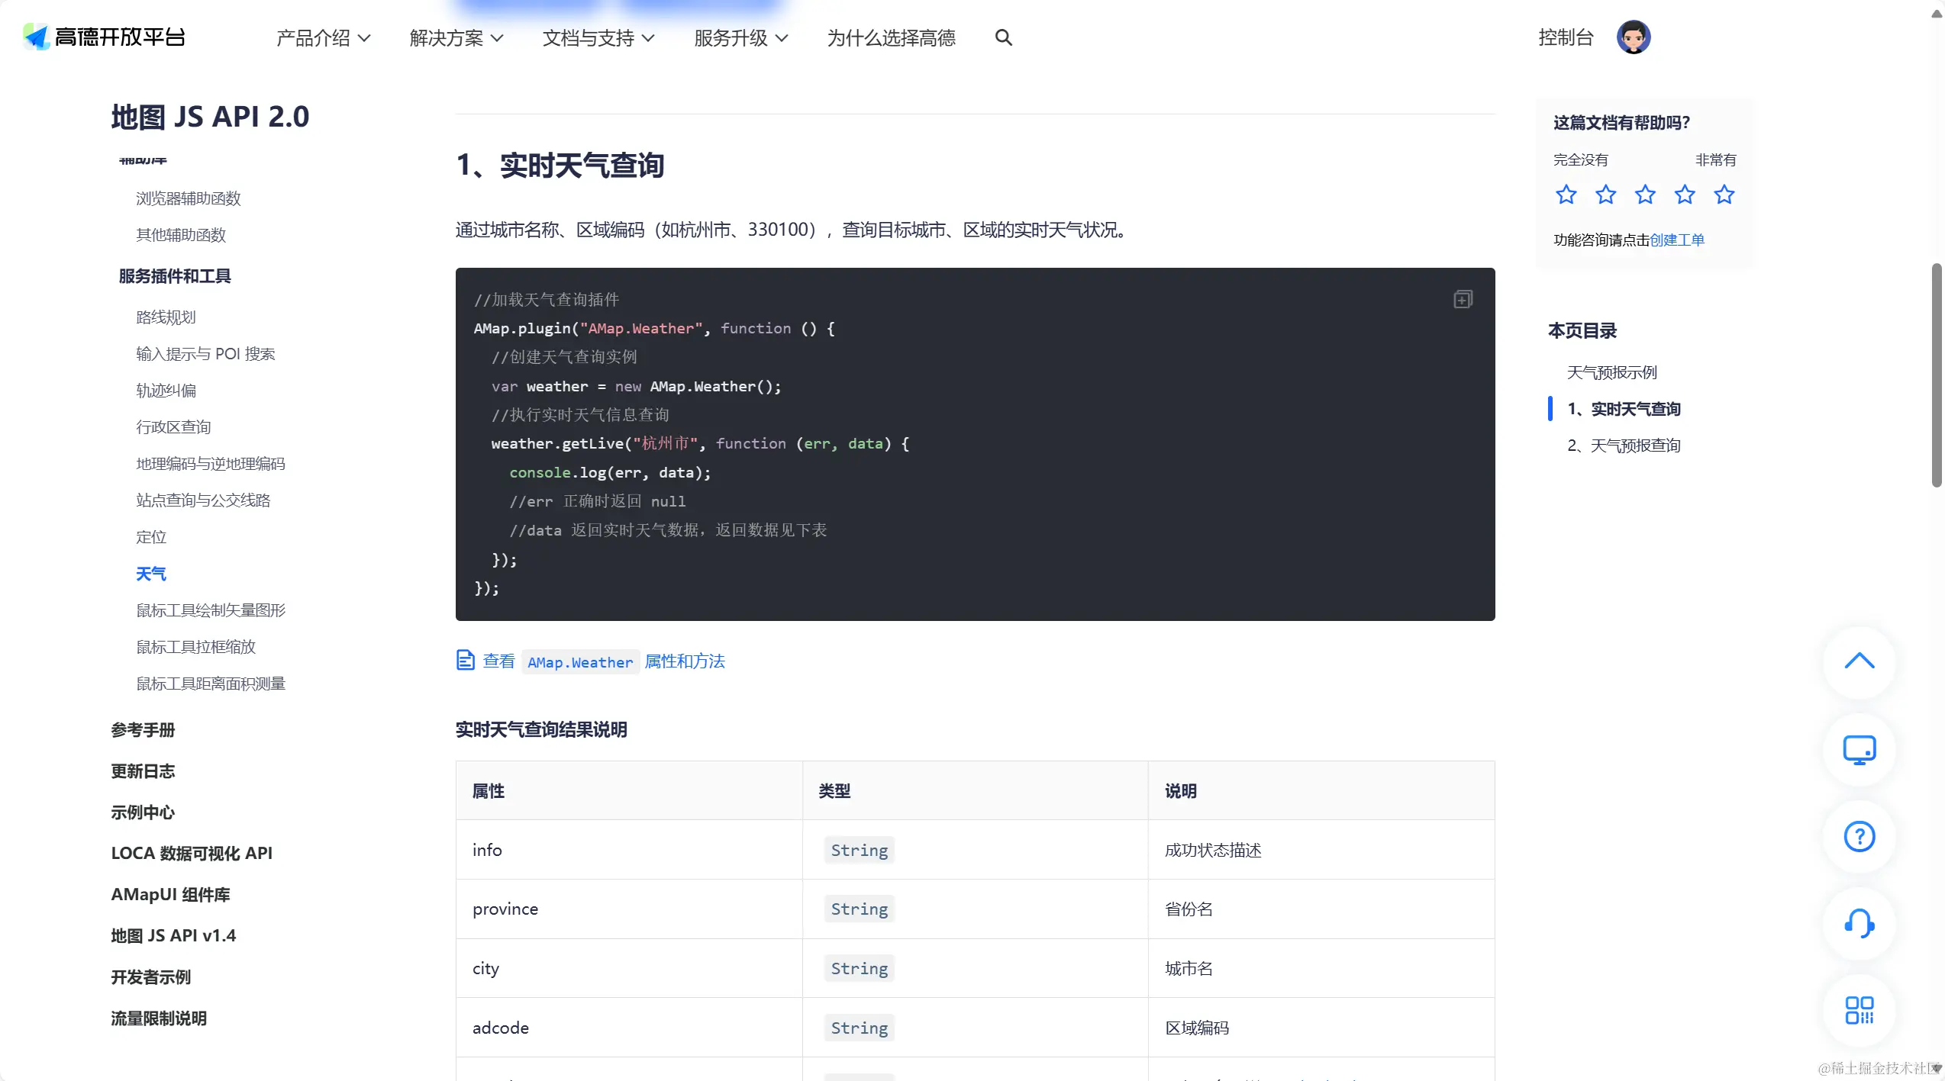Click the 创建工单 link
Image resolution: width=1945 pixels, height=1081 pixels.
tap(1676, 240)
